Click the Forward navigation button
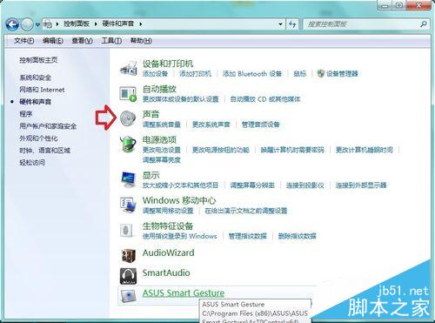435x323 pixels. (28, 24)
